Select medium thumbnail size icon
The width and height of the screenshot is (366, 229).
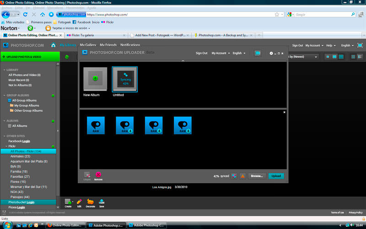click(334, 57)
